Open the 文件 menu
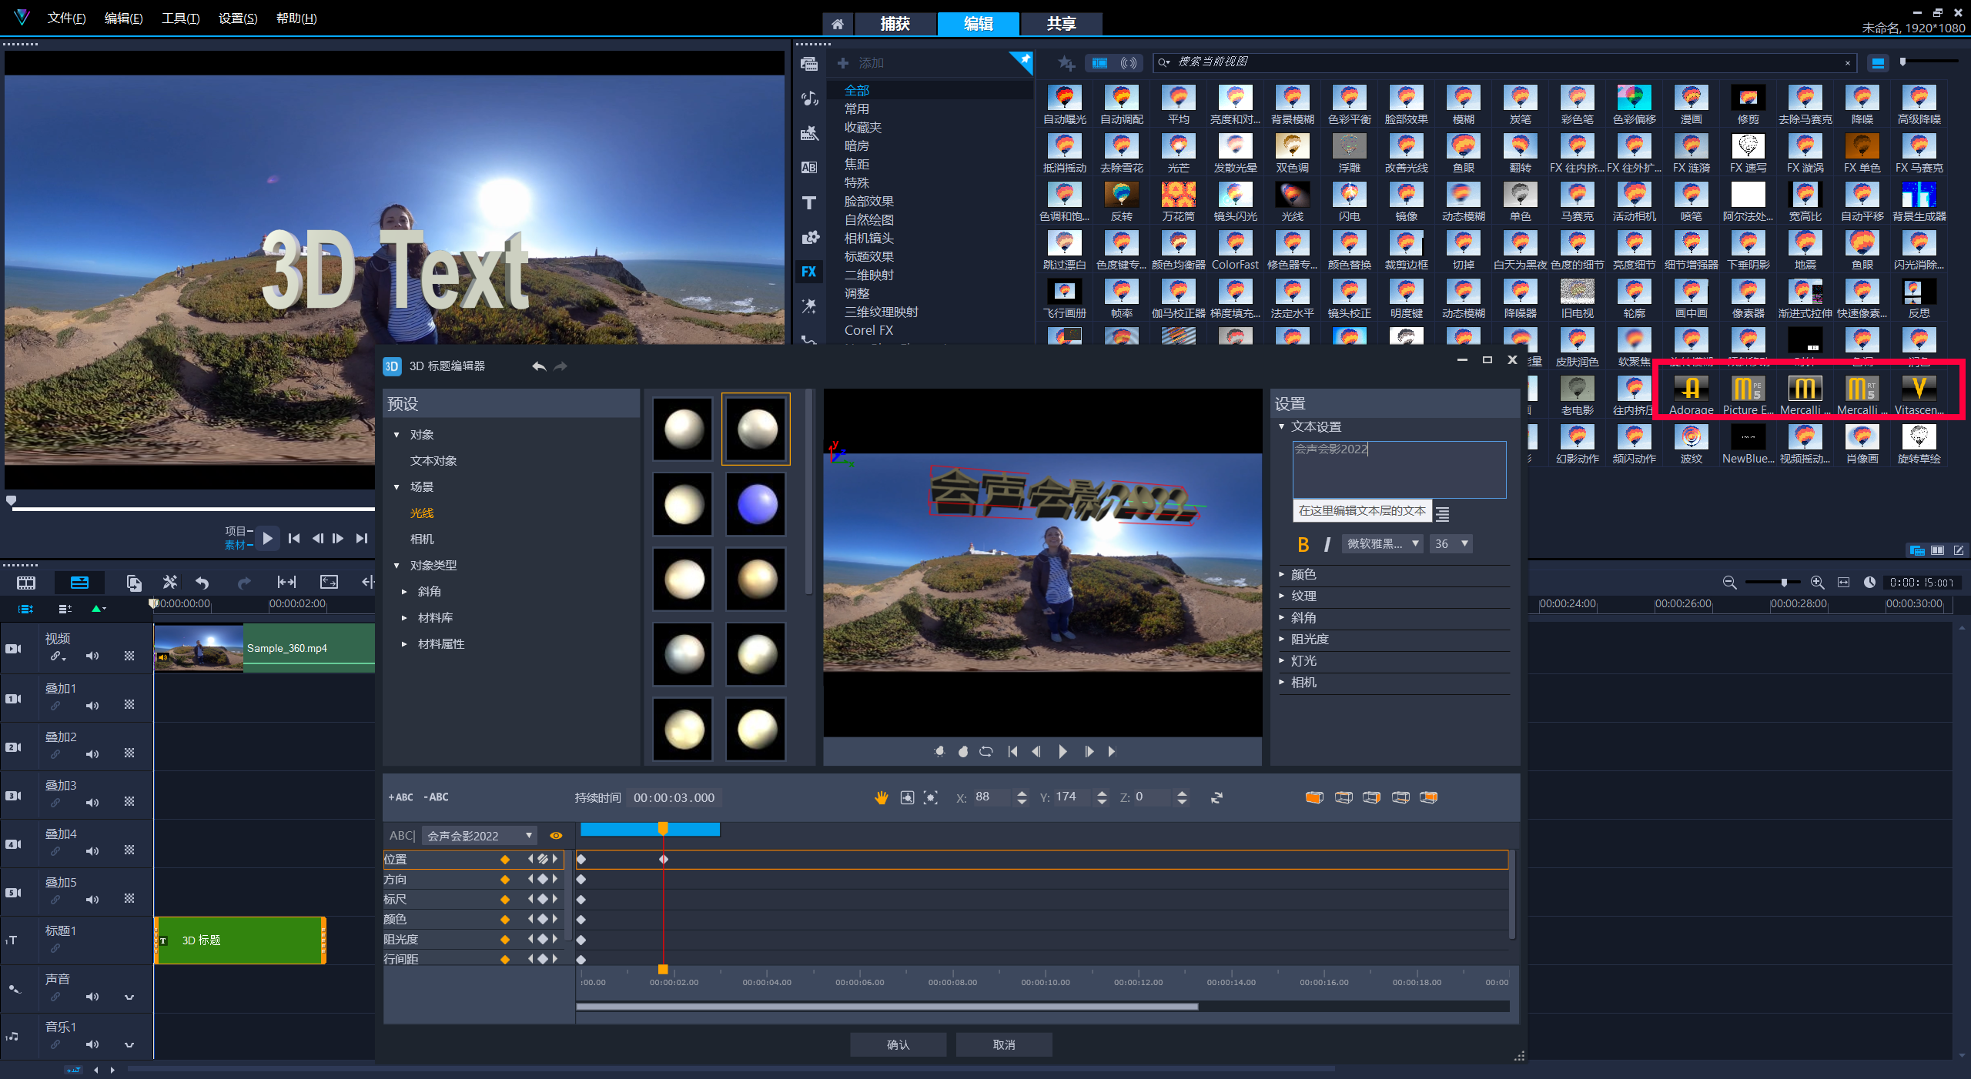The width and height of the screenshot is (1971, 1079). (66, 18)
